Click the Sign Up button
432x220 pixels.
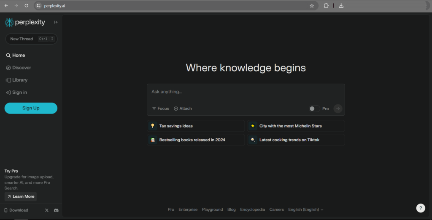pyautogui.click(x=31, y=108)
